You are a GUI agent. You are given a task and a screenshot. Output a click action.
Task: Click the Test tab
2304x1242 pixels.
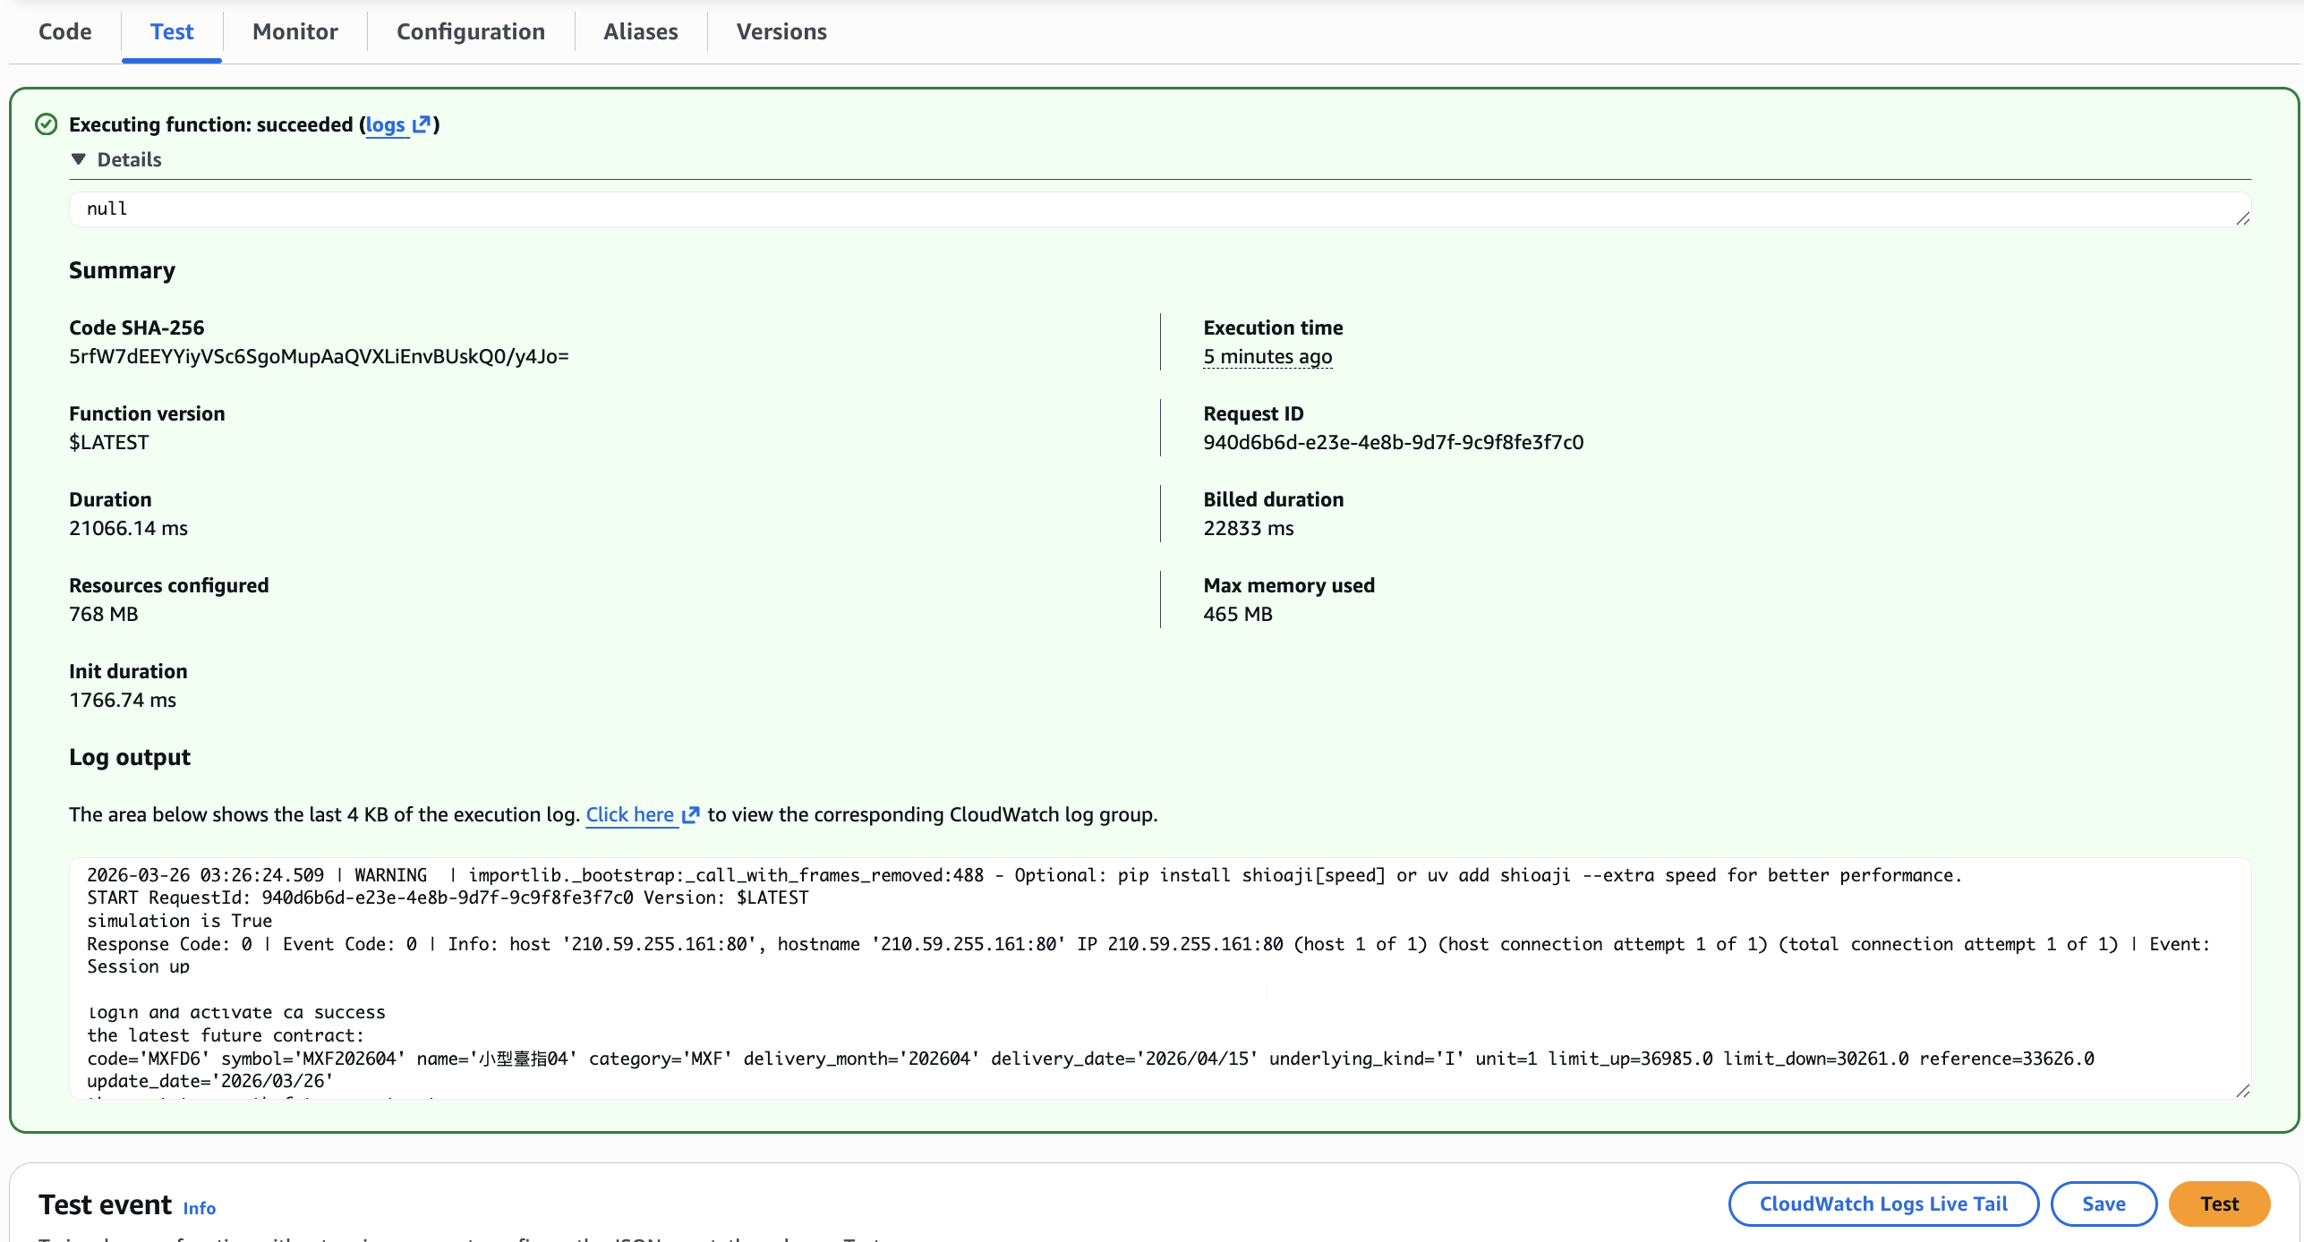(x=171, y=31)
